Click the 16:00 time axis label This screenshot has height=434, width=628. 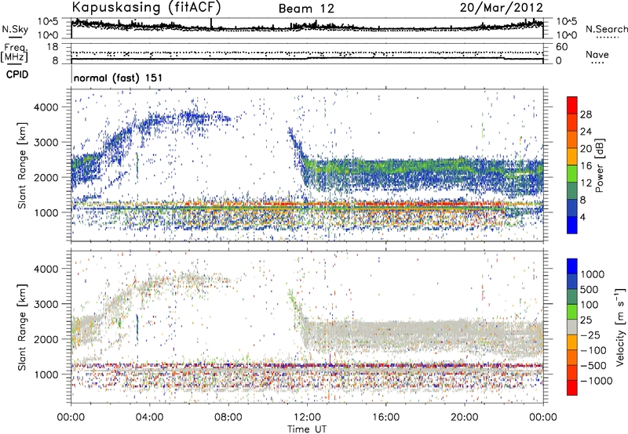(x=385, y=418)
